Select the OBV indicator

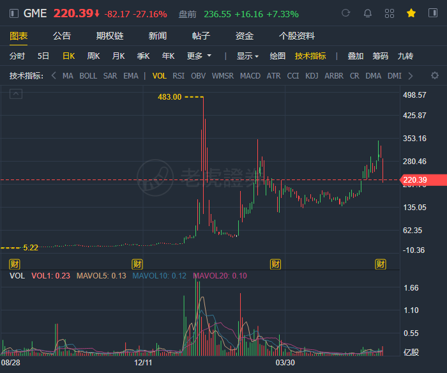[198, 76]
